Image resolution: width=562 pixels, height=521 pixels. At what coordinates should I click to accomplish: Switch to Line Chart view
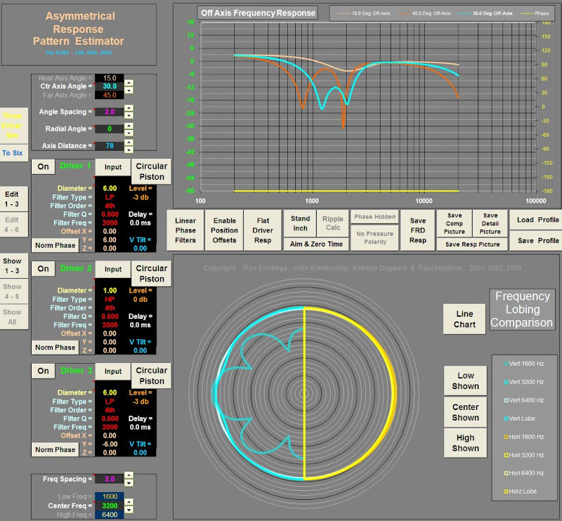[x=465, y=319]
